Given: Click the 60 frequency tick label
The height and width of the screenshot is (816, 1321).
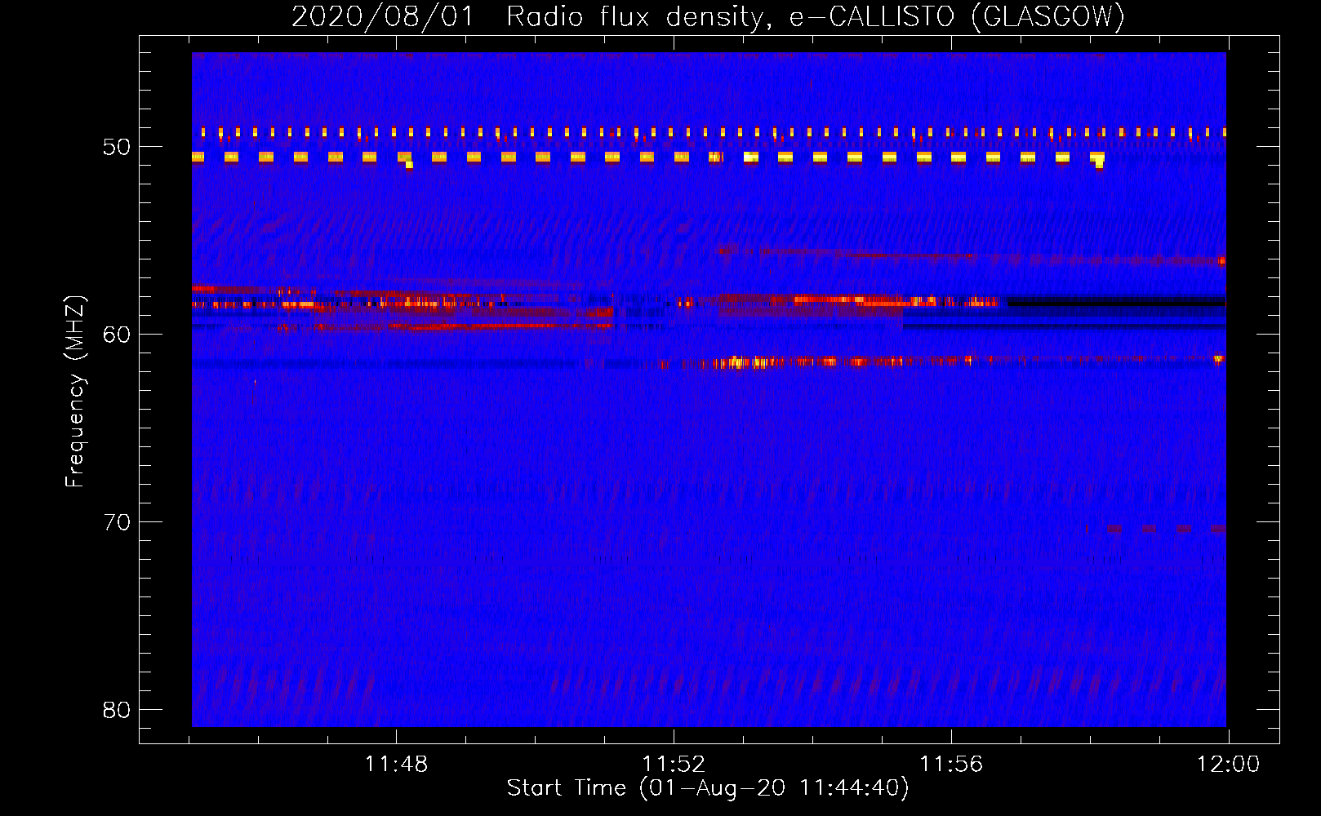Looking at the screenshot, I should coord(117,335).
